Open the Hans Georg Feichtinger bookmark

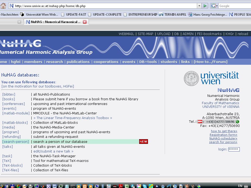click(x=208, y=15)
